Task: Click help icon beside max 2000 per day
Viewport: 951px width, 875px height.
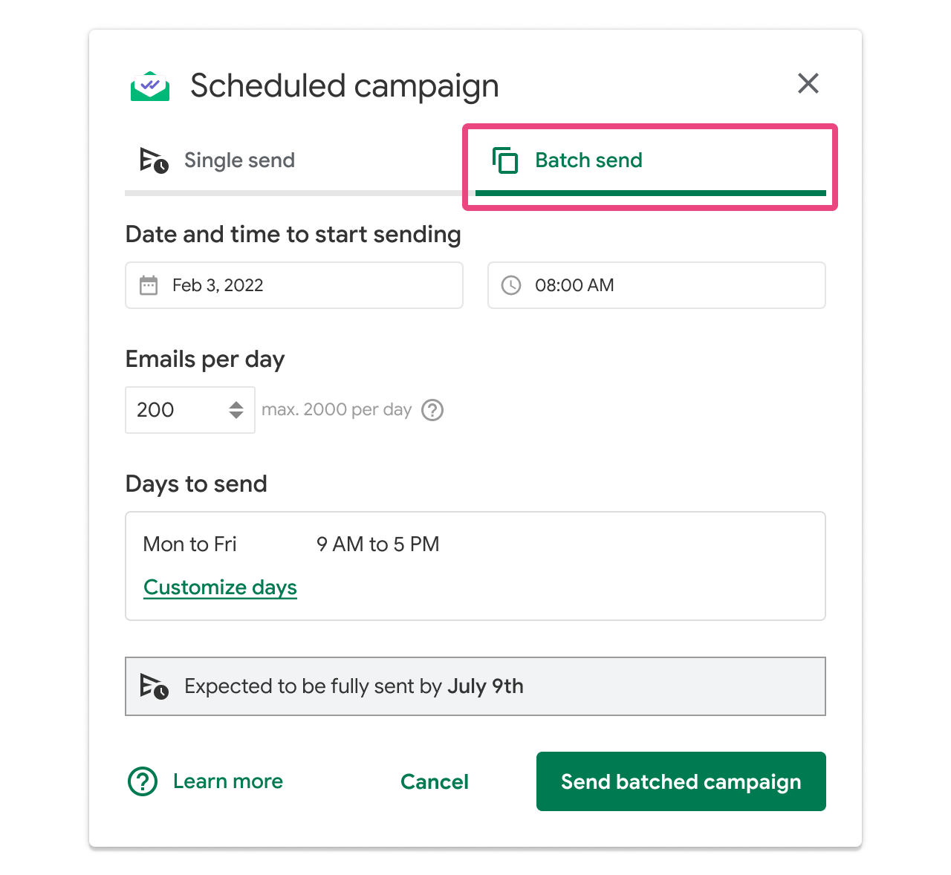Action: [432, 410]
